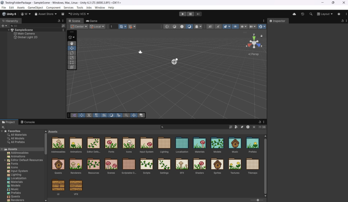Open the Window menu
Viewport: 348px width, 202px height.
click(100, 8)
